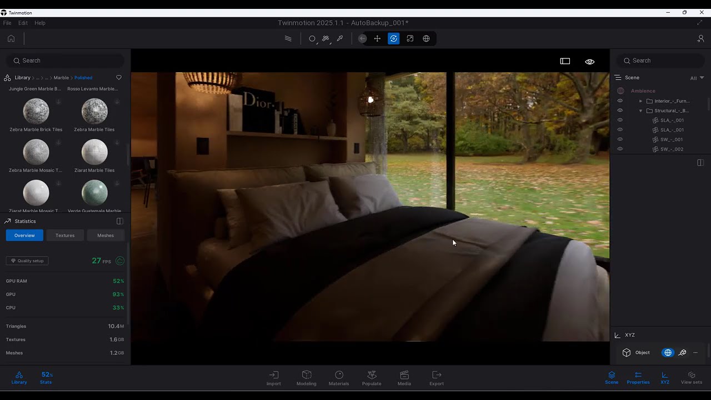Open the Populate dock button
Image resolution: width=711 pixels, height=400 pixels.
(372, 378)
